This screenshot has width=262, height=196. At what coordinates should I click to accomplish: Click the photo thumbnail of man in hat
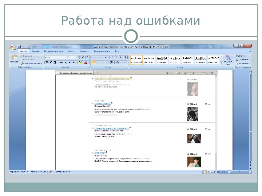(x=194, y=162)
